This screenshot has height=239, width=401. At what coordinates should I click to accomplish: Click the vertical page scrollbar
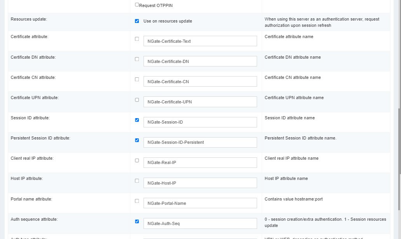tap(399, 117)
